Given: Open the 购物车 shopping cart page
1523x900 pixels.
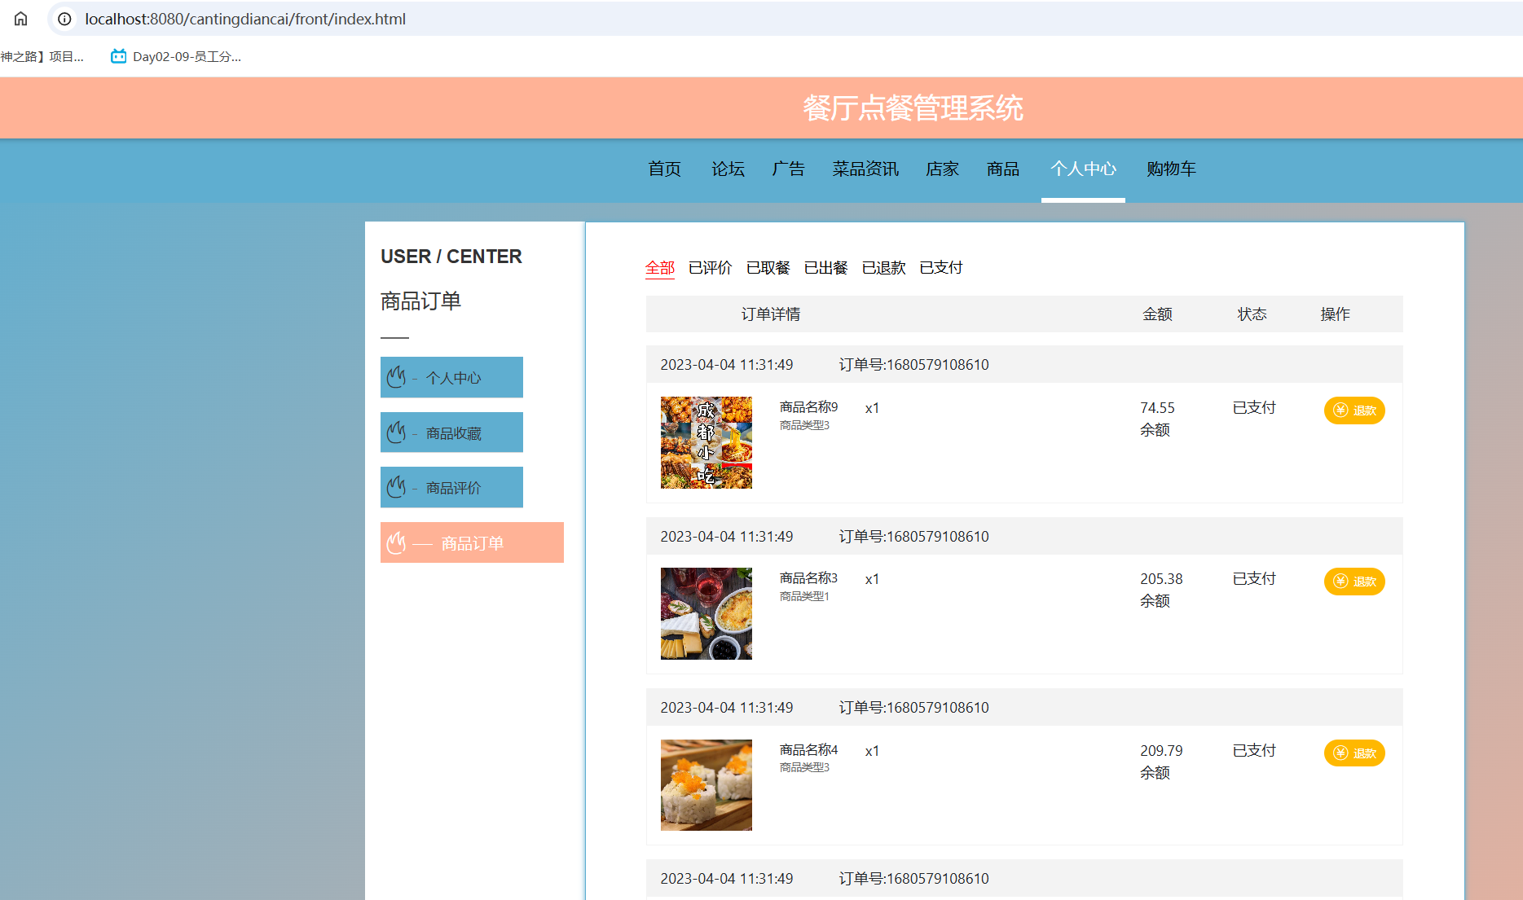Looking at the screenshot, I should (1170, 169).
